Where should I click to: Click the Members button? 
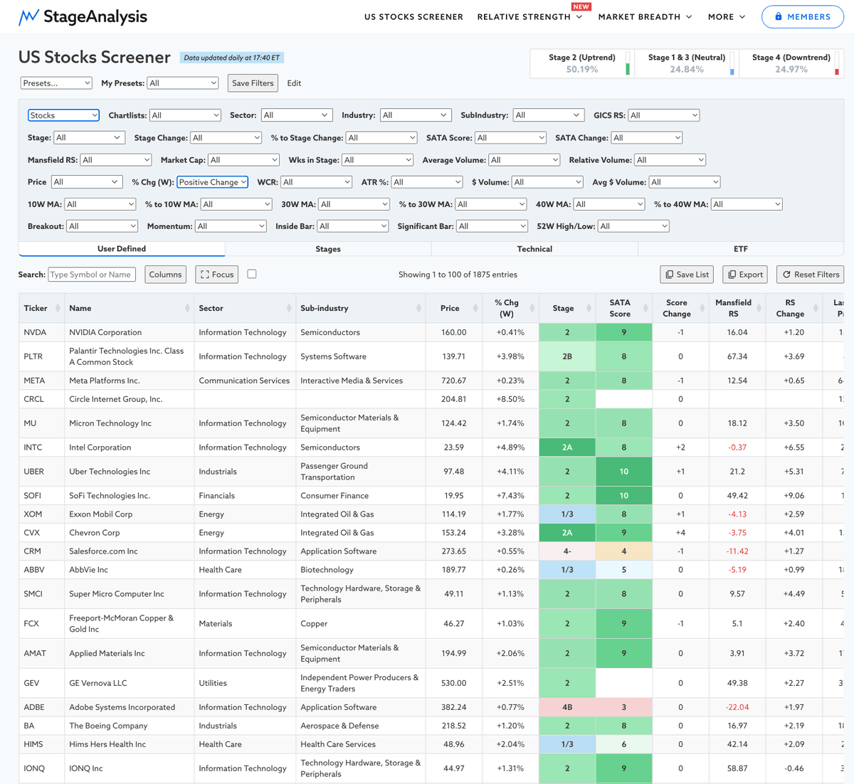coord(802,17)
